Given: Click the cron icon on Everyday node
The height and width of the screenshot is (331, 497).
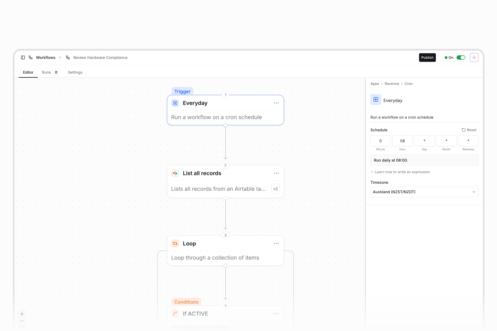Looking at the screenshot, I should coord(175,103).
